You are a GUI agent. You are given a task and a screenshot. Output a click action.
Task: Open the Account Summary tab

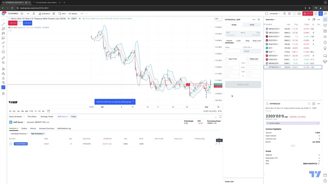(47, 129)
